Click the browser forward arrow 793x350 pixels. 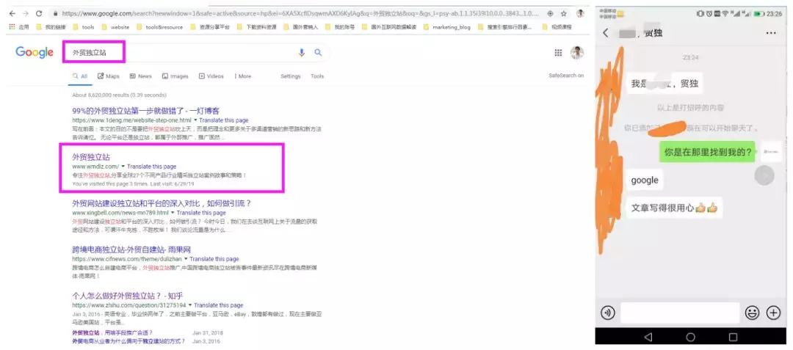pyautogui.click(x=25, y=14)
